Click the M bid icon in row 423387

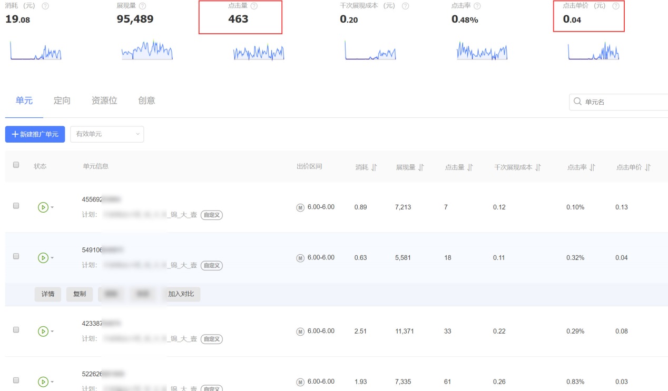click(x=300, y=332)
